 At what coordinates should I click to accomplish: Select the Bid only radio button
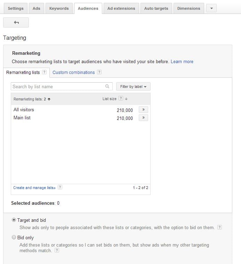point(14,237)
